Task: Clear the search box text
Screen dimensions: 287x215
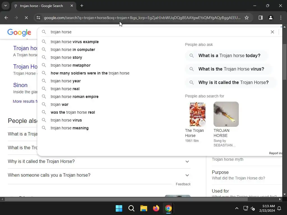Action: [272, 32]
